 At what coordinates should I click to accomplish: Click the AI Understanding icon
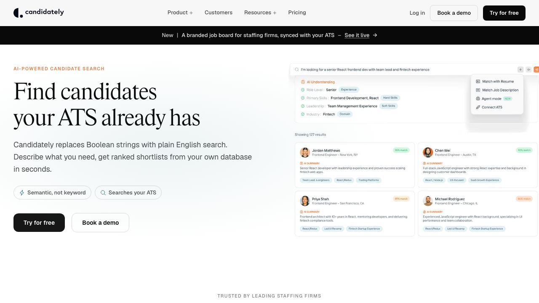303,82
